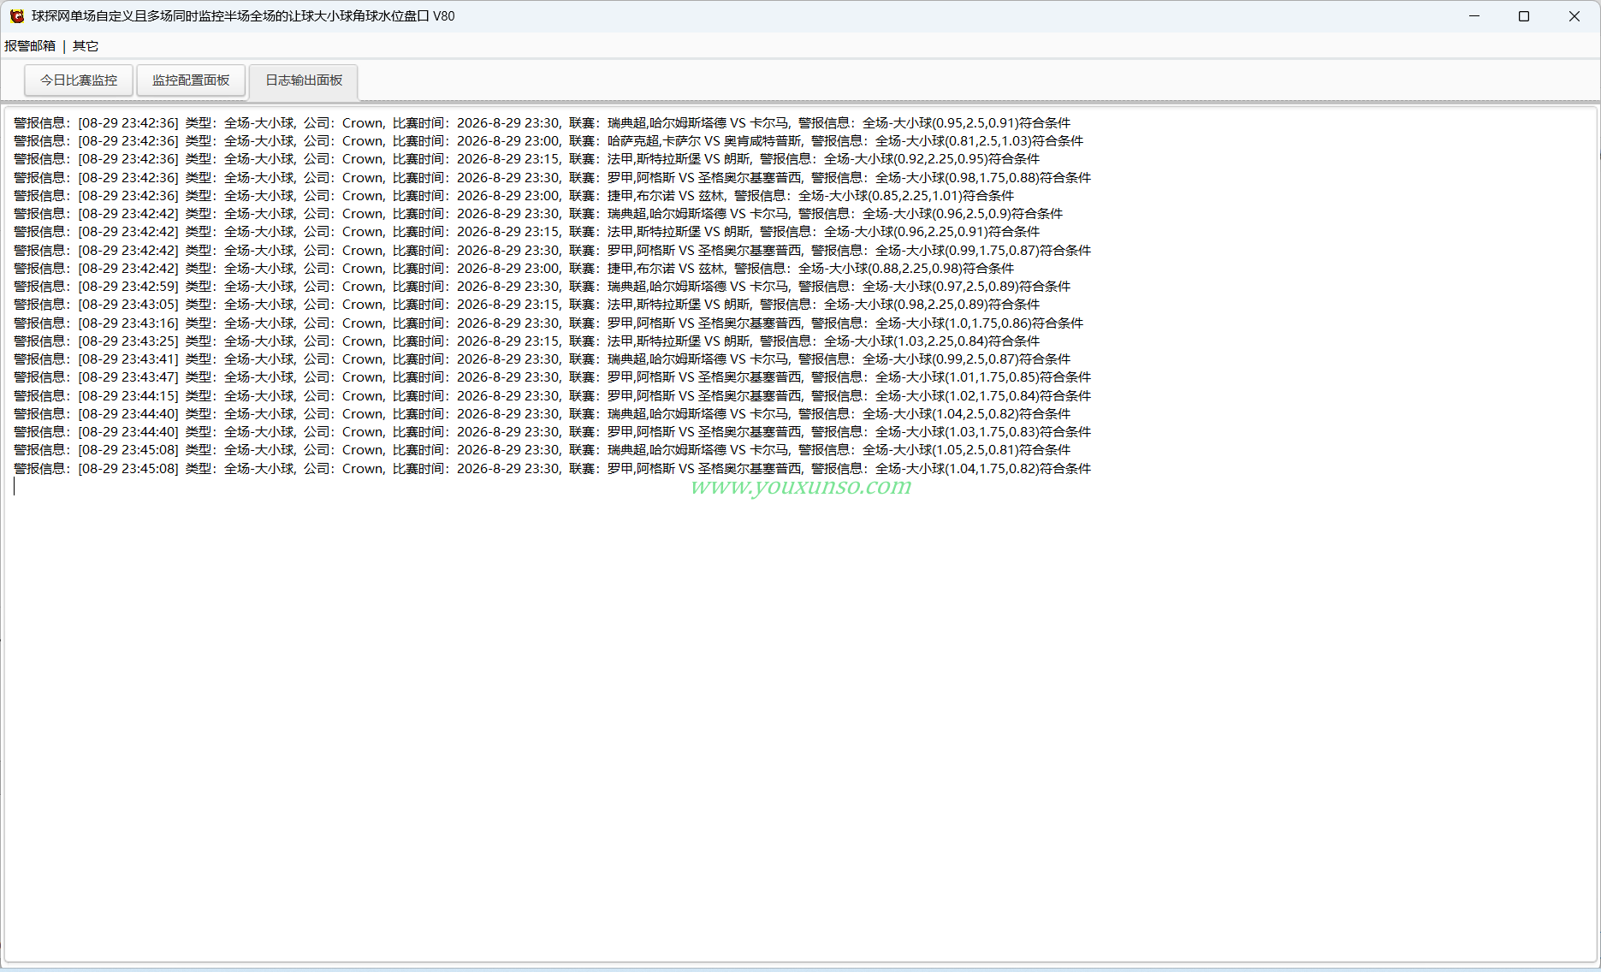1601x972 pixels.
Task: Click the log line with 大小球(0.98,1.75,0.88)
Action: click(552, 178)
